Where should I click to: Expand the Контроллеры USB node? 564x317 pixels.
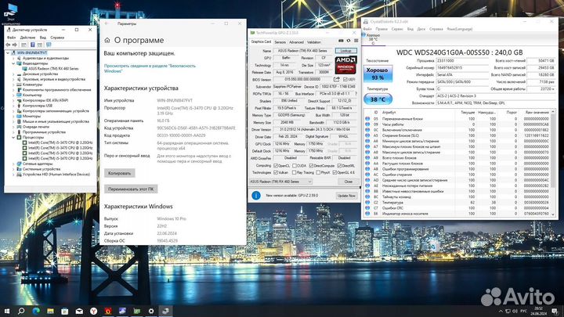click(13, 106)
